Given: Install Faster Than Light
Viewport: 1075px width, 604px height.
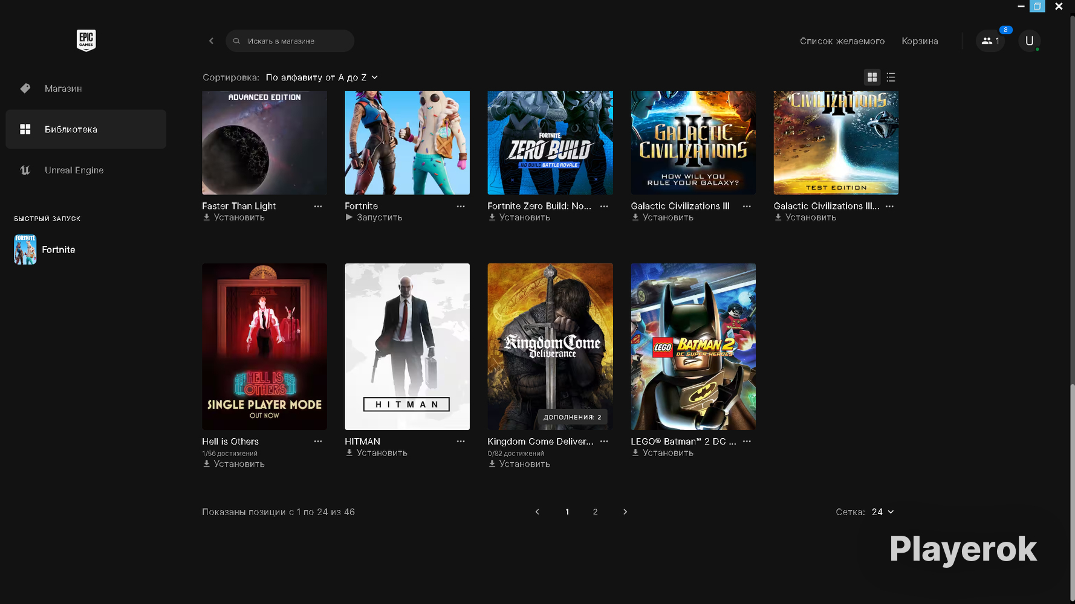Looking at the screenshot, I should tap(233, 217).
